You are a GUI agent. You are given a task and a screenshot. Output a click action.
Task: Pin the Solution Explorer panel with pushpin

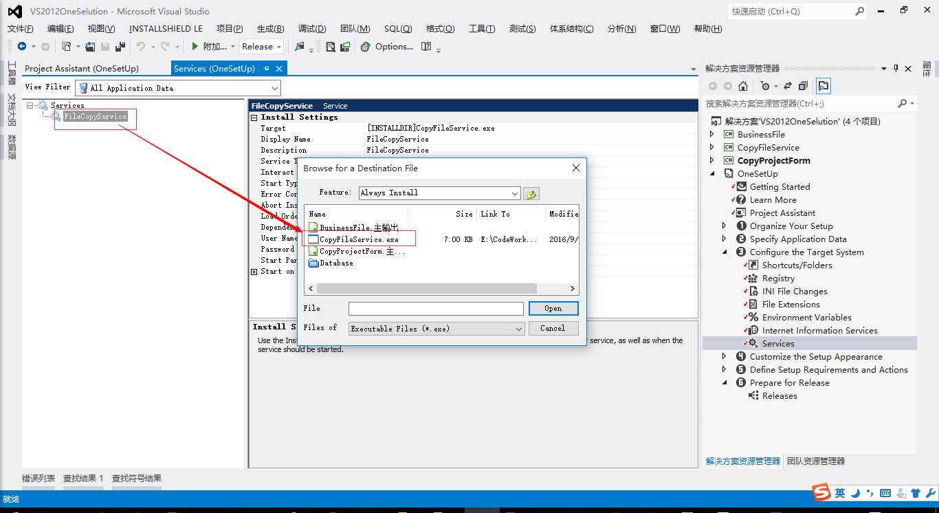pyautogui.click(x=896, y=68)
